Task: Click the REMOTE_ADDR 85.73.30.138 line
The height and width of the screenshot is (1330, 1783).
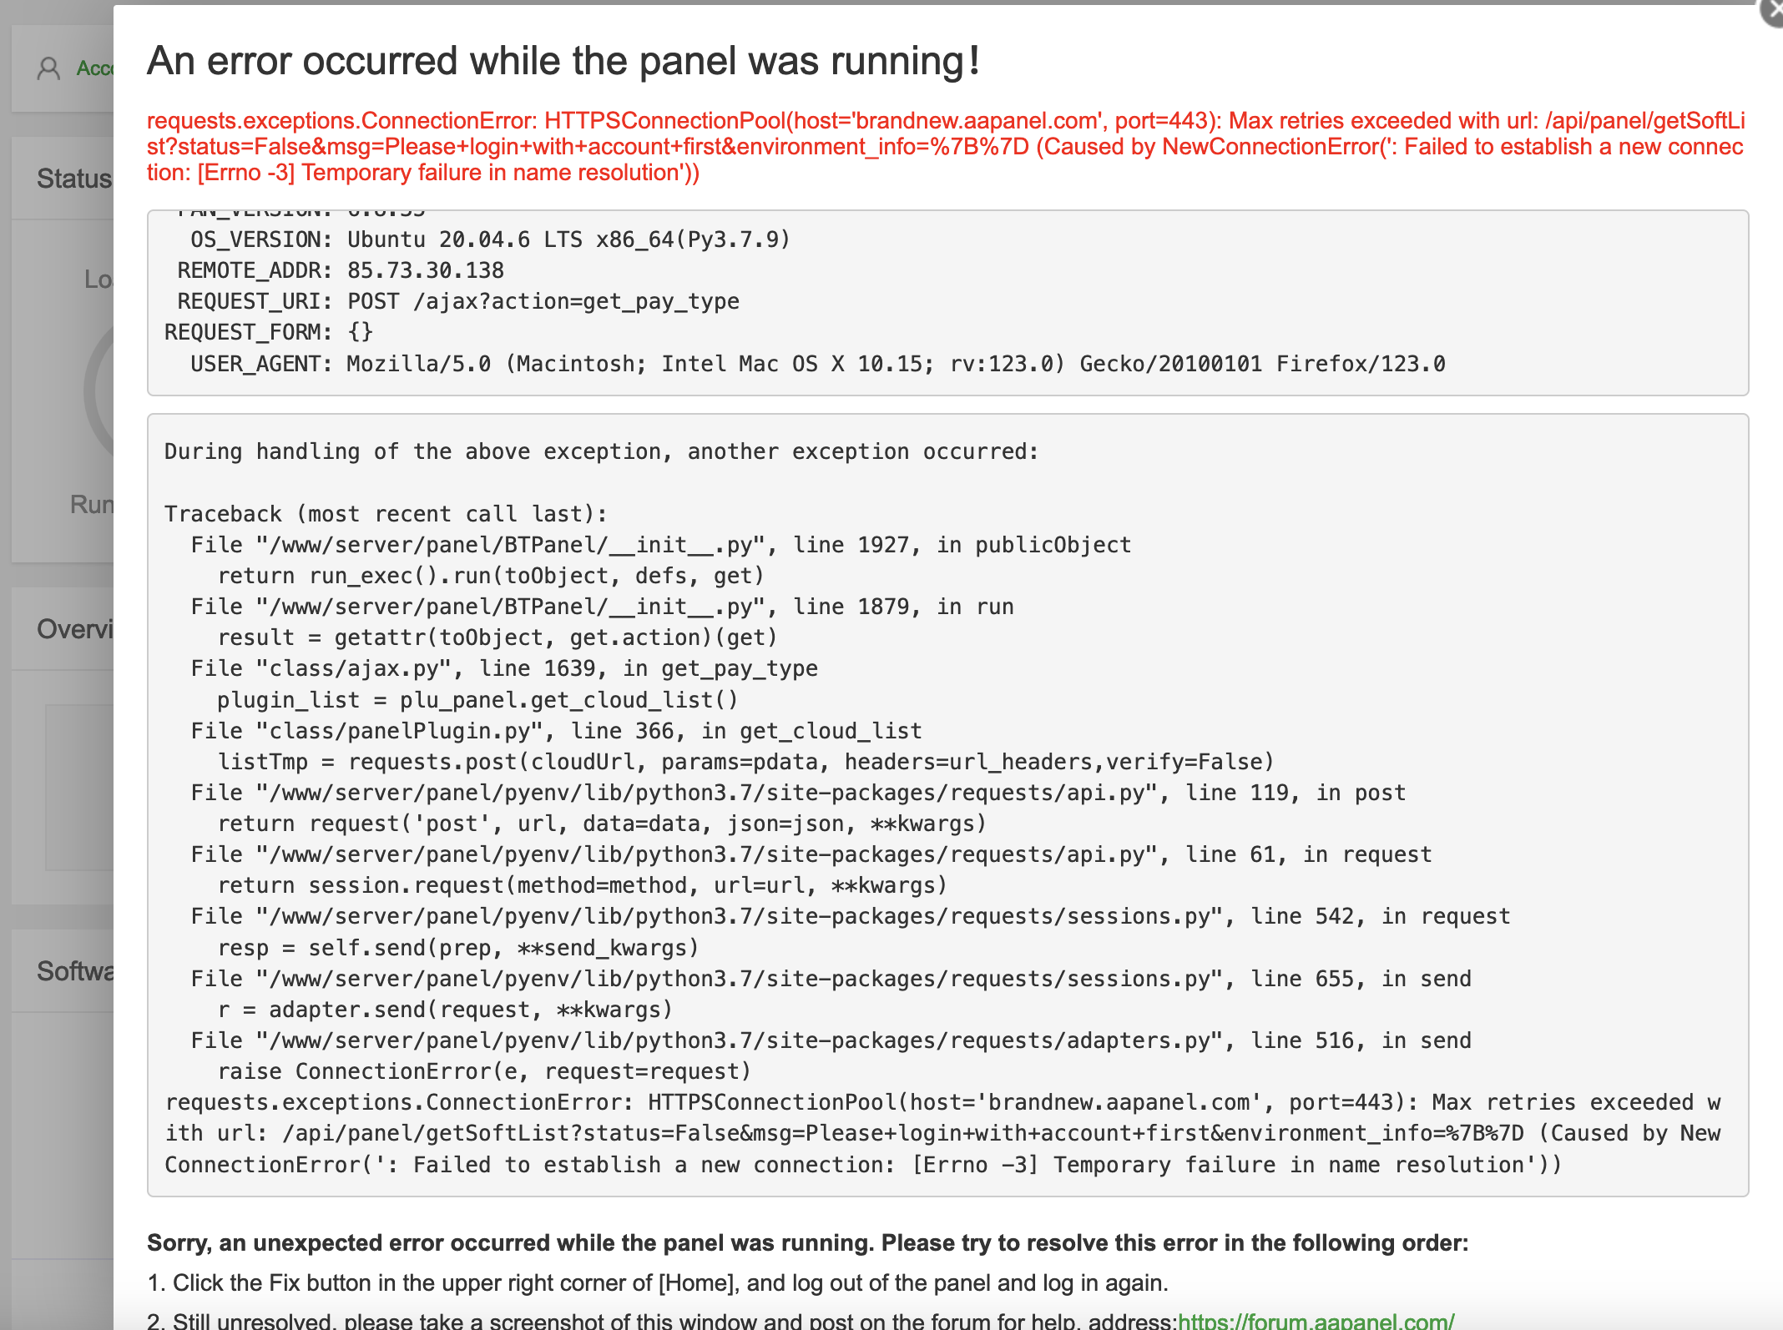Action: [x=341, y=270]
